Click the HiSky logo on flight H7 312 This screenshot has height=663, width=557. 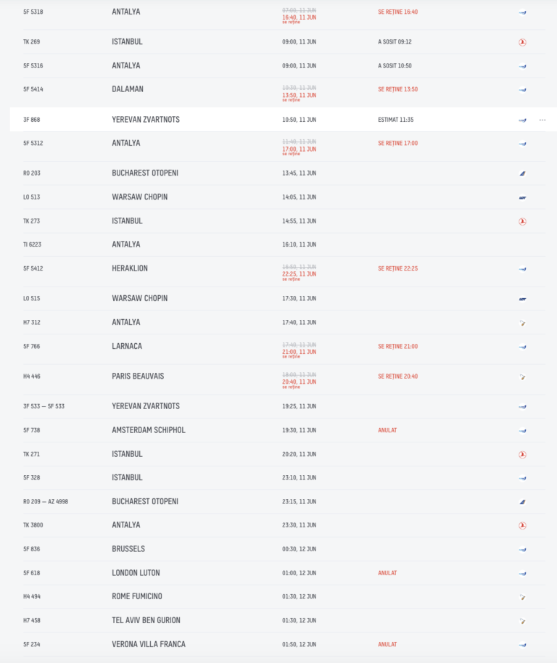(522, 323)
